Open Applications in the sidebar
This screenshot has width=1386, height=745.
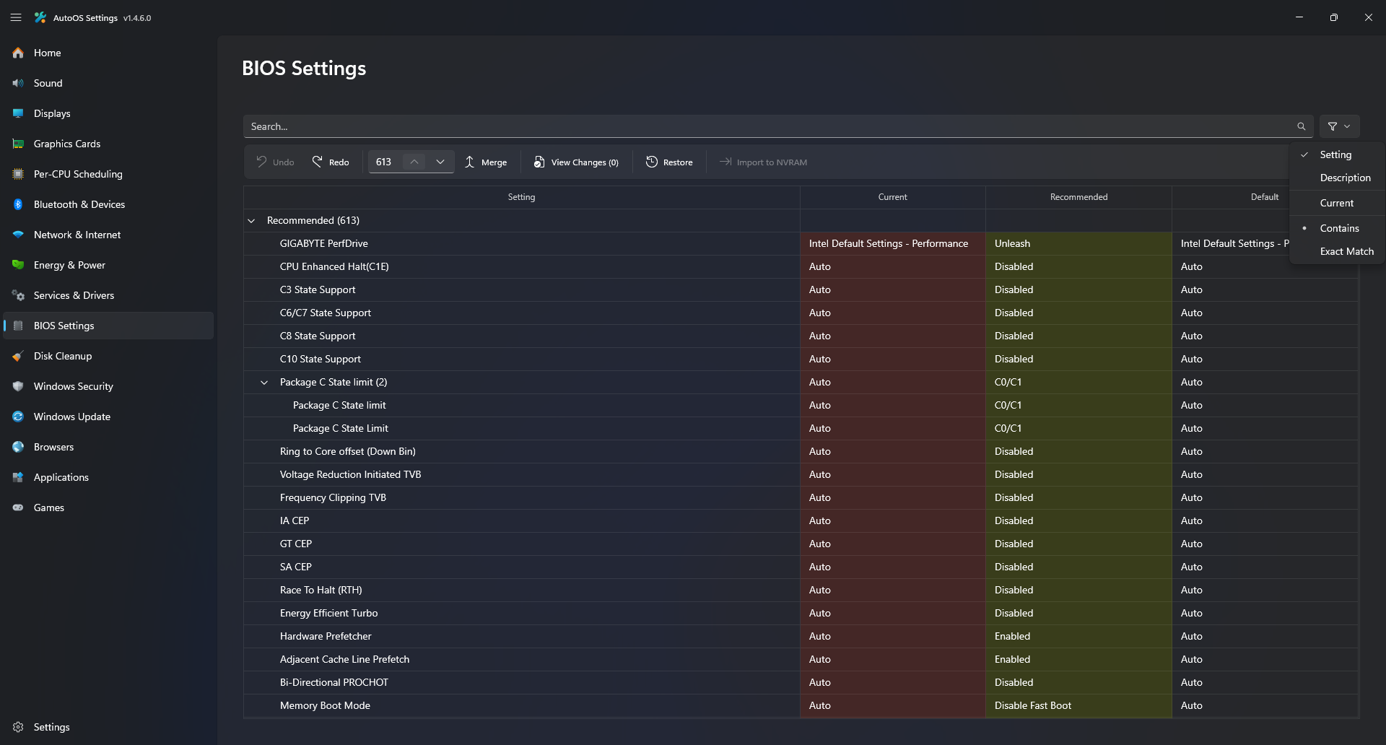tap(108, 477)
